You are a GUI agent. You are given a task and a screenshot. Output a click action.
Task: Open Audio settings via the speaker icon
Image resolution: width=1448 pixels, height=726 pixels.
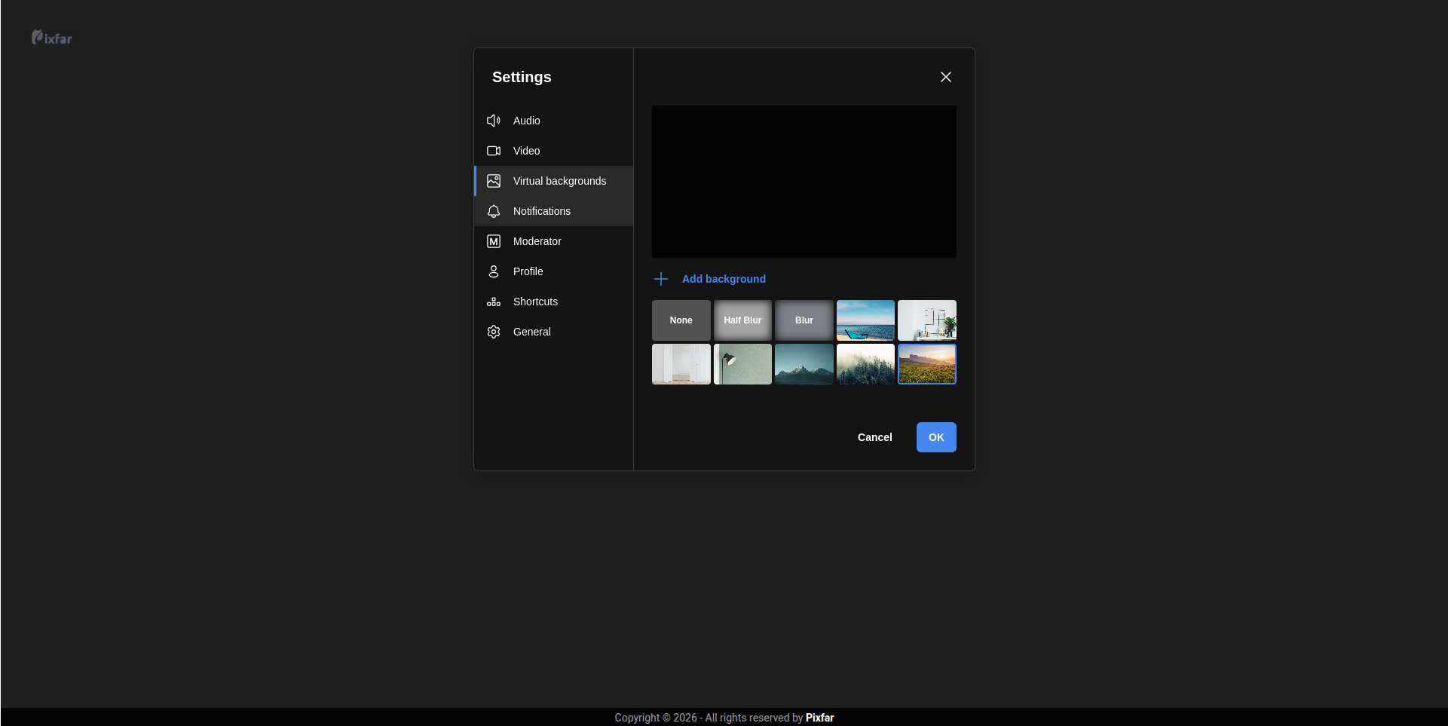click(493, 121)
